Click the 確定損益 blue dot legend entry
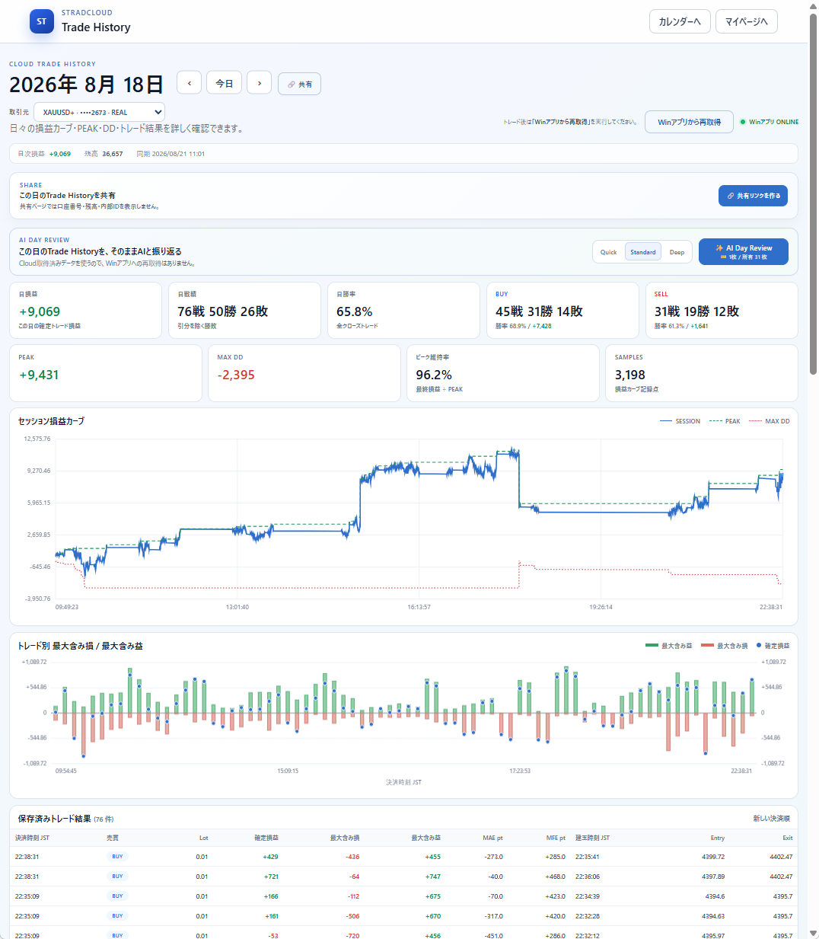 pyautogui.click(x=773, y=646)
